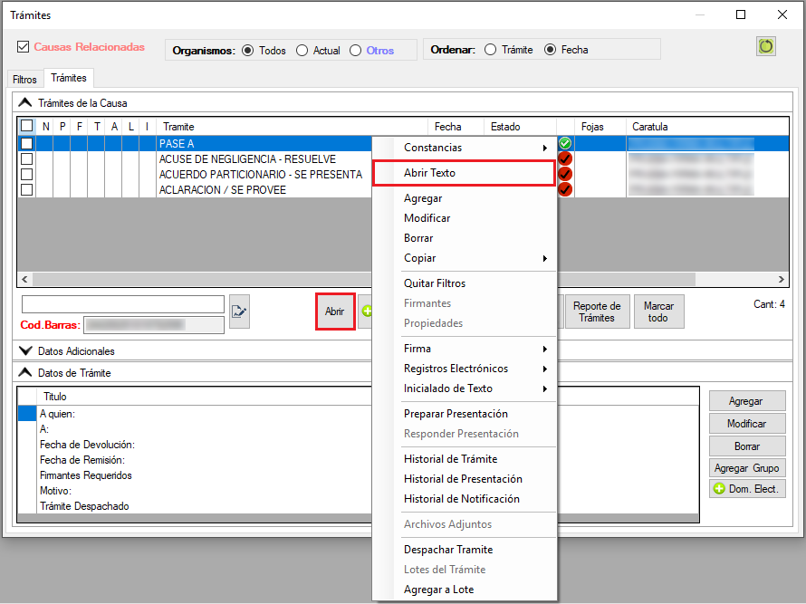Screen dimensions: 806x604
Task: Click the red status icon for ACLARACION / SE PROVEE
Action: click(565, 189)
